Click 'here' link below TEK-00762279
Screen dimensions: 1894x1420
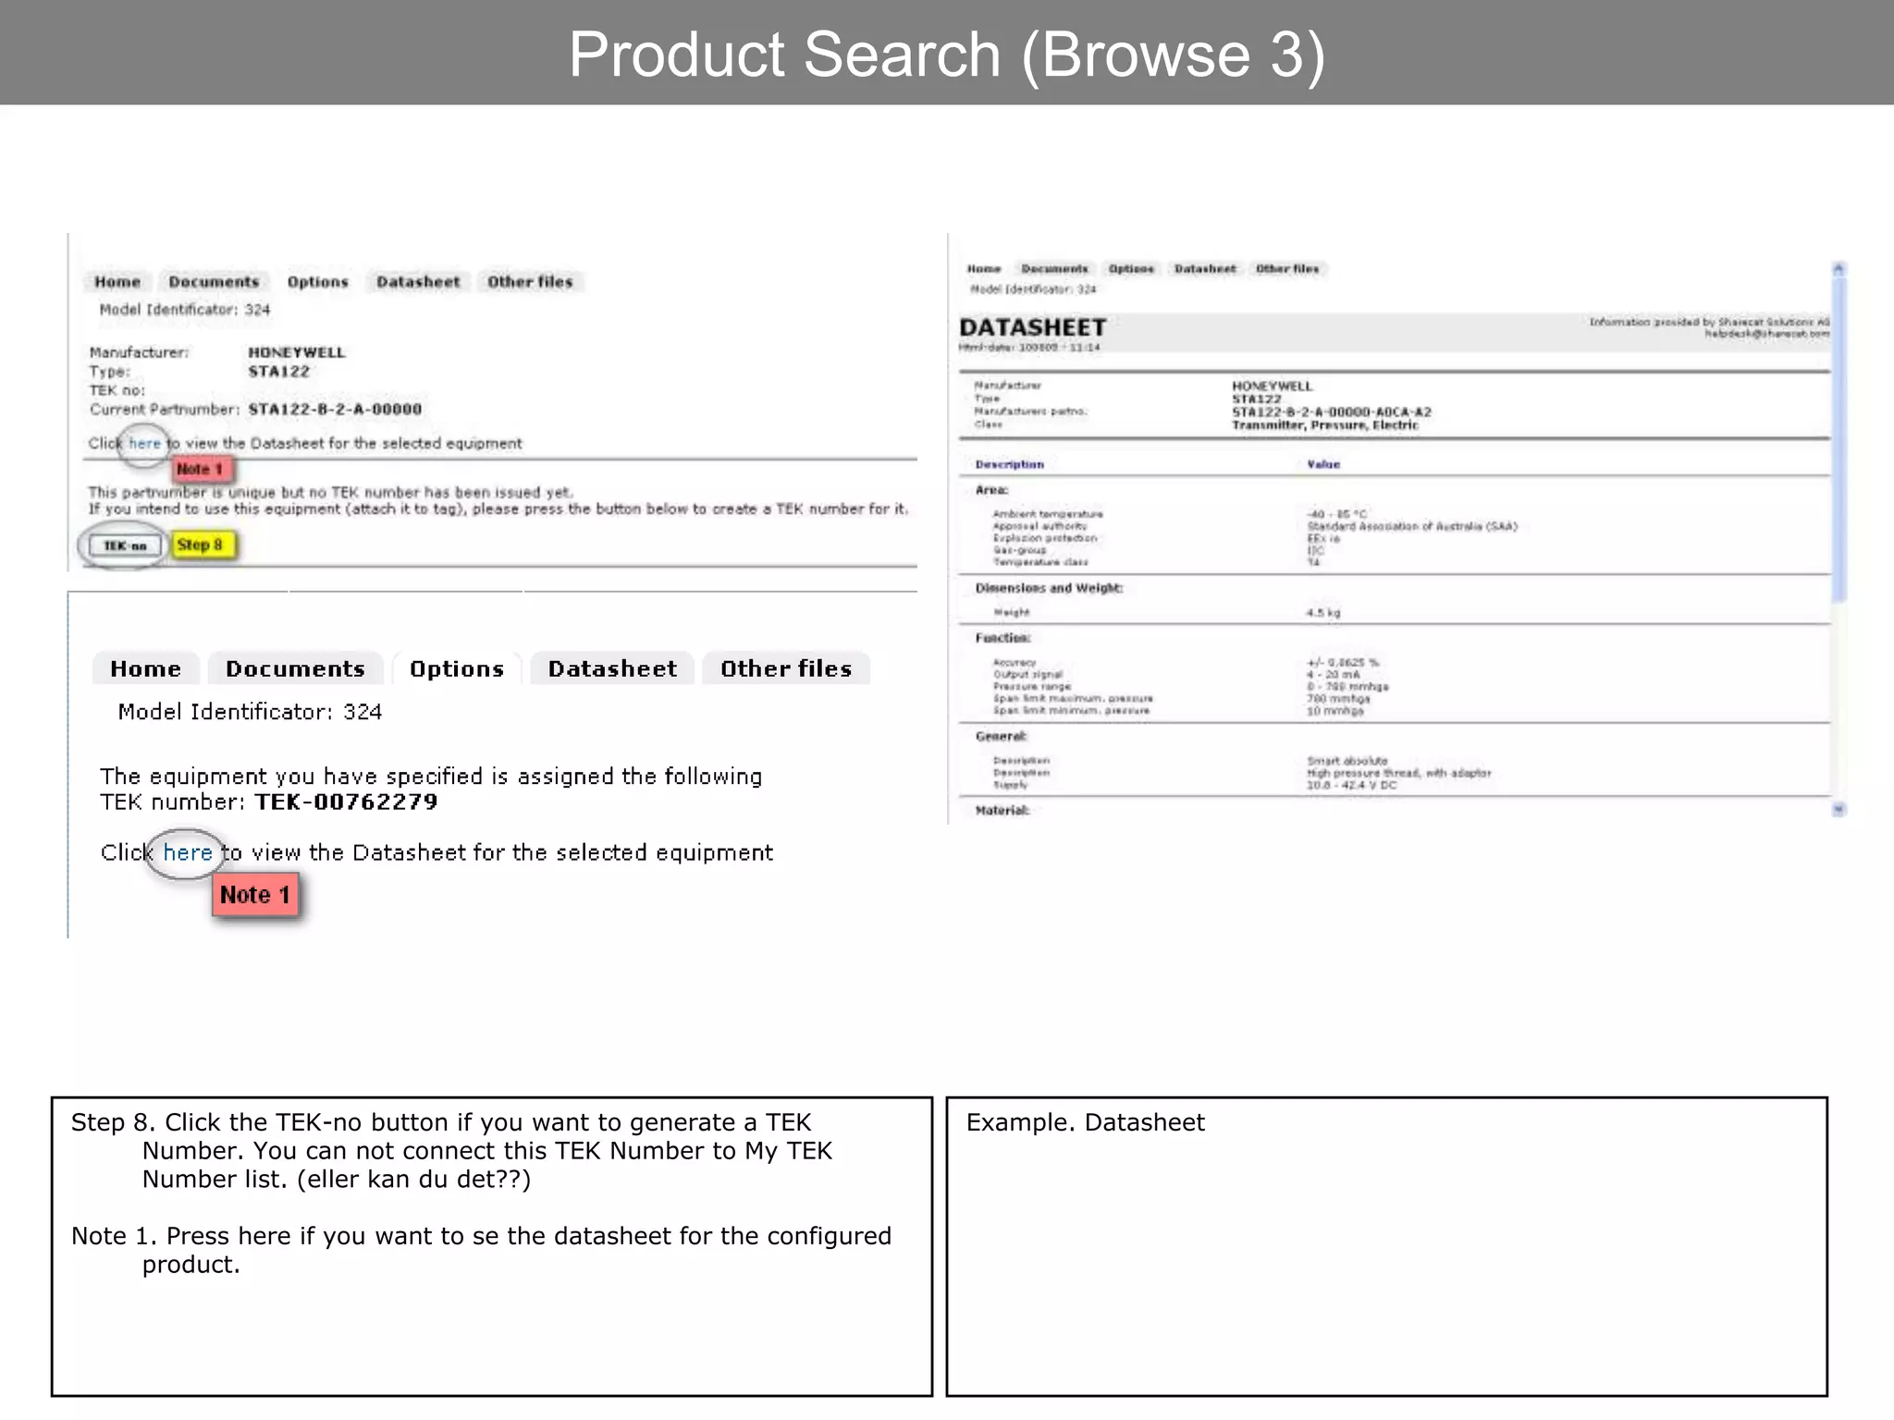[188, 852]
